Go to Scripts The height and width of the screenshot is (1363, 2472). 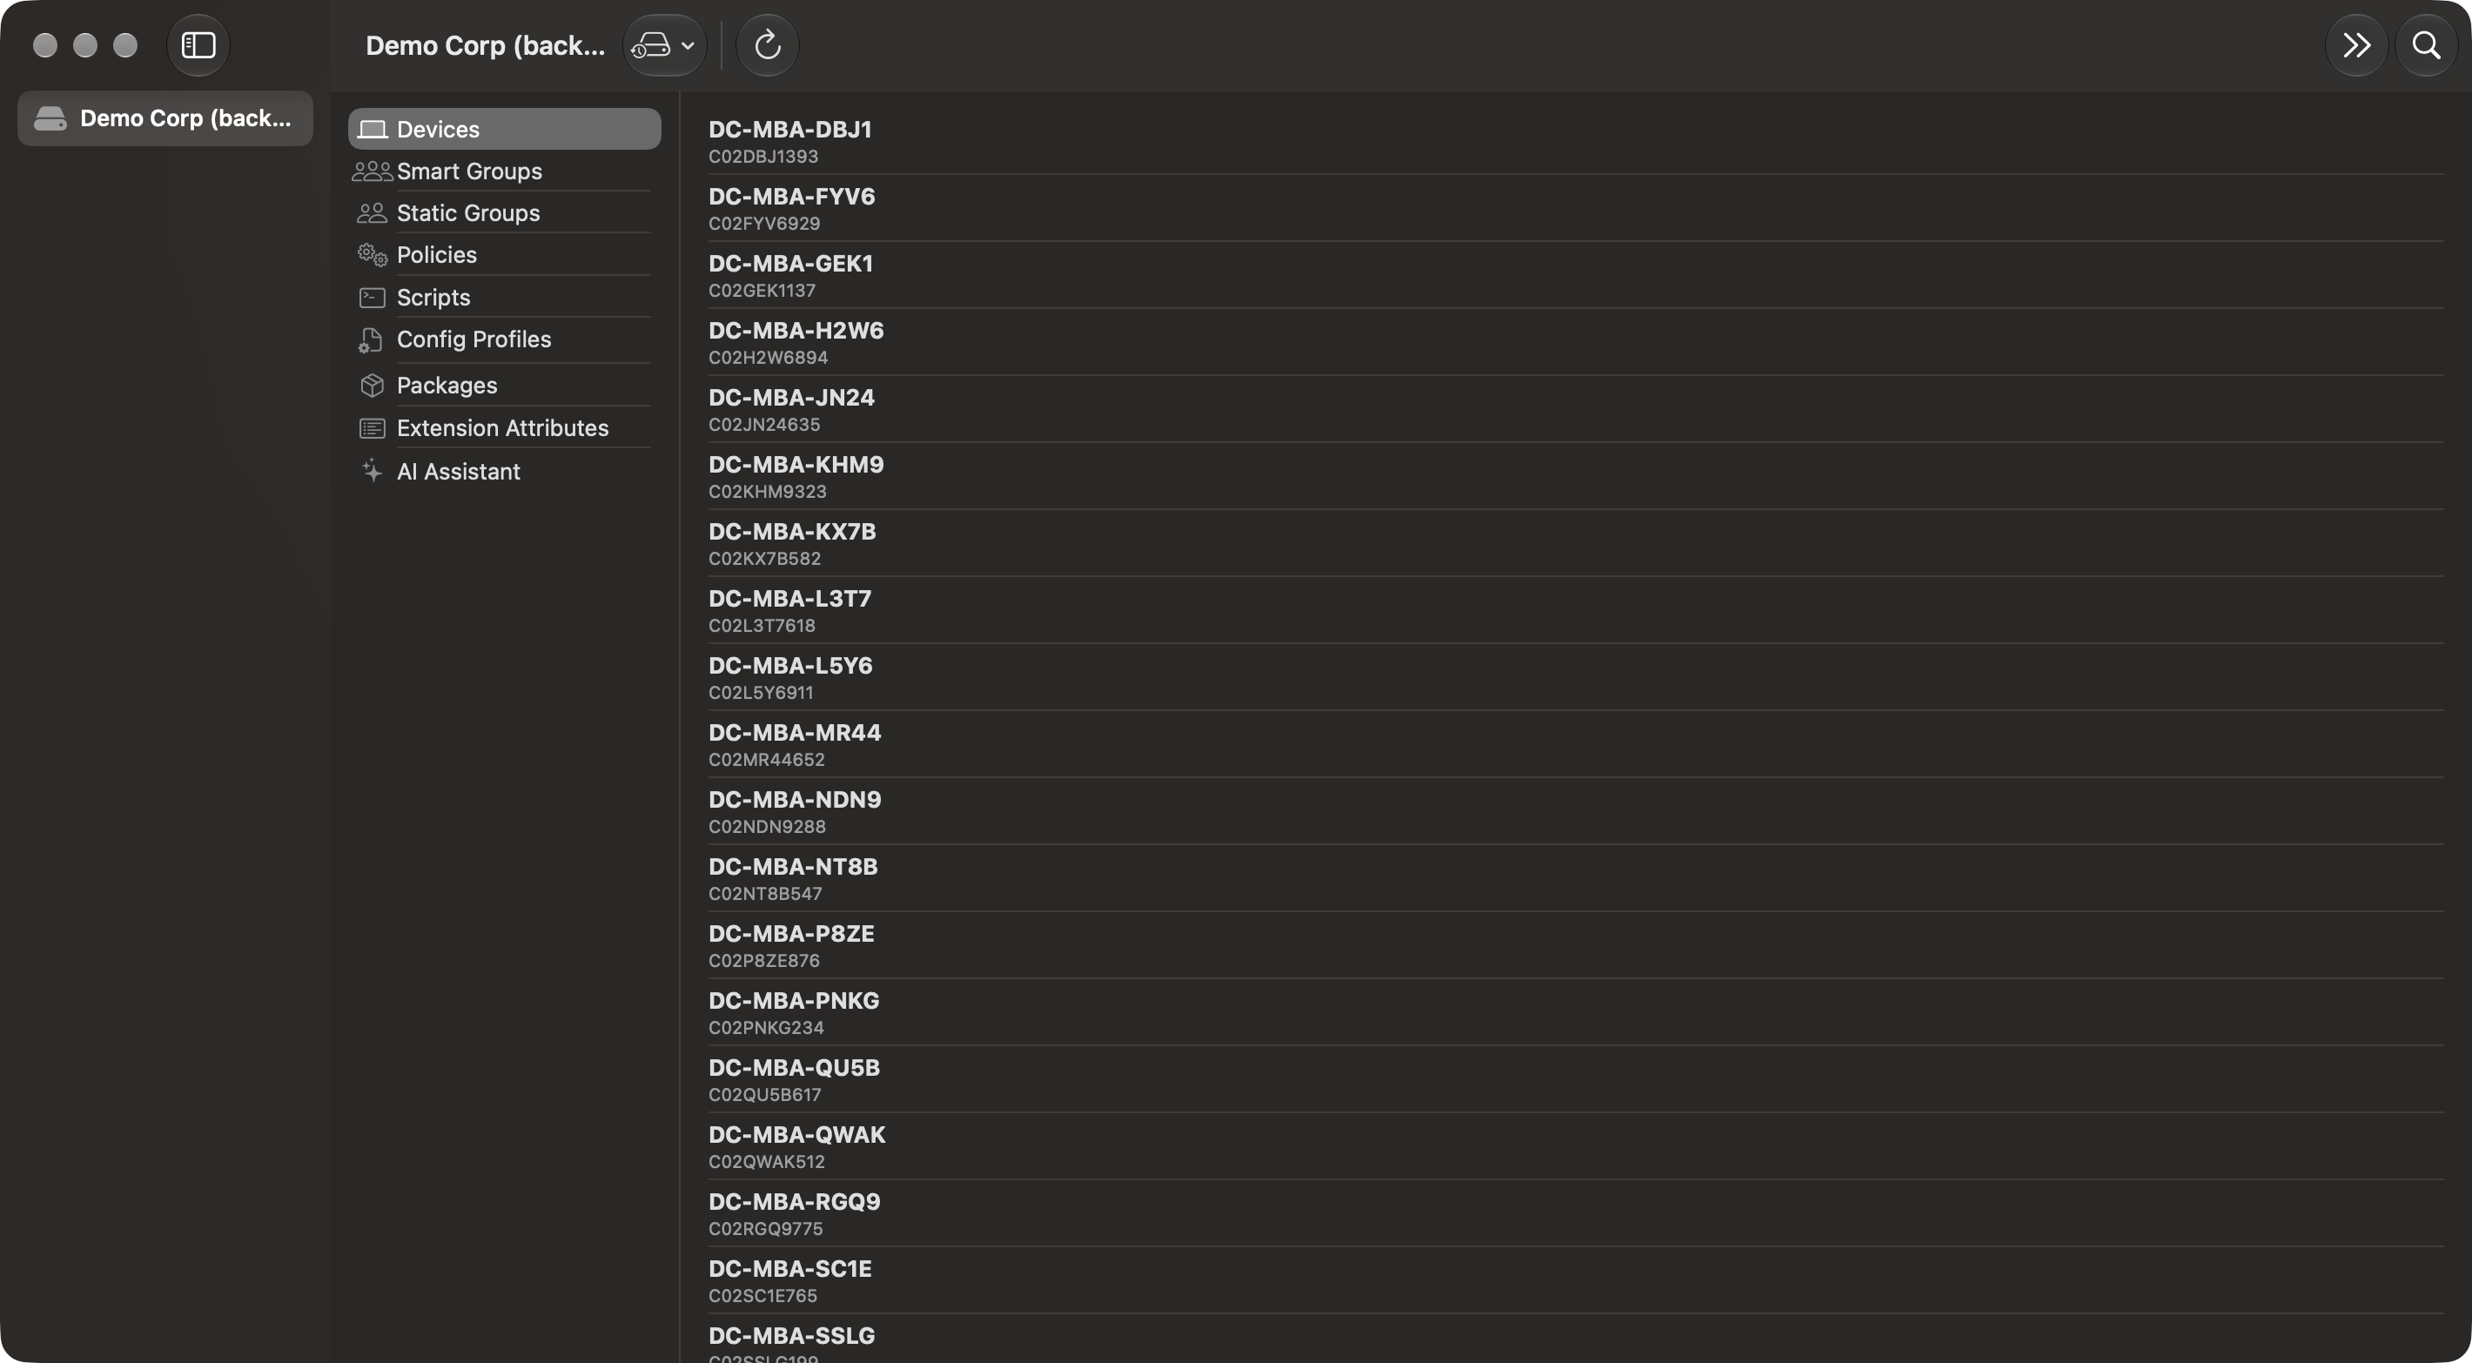click(505, 298)
